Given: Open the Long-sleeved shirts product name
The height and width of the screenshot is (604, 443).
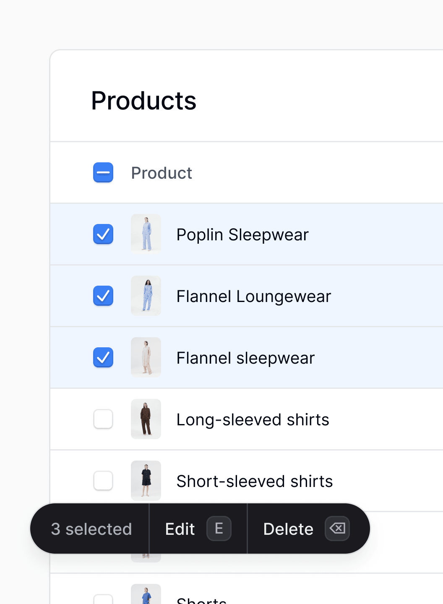Looking at the screenshot, I should 253,420.
